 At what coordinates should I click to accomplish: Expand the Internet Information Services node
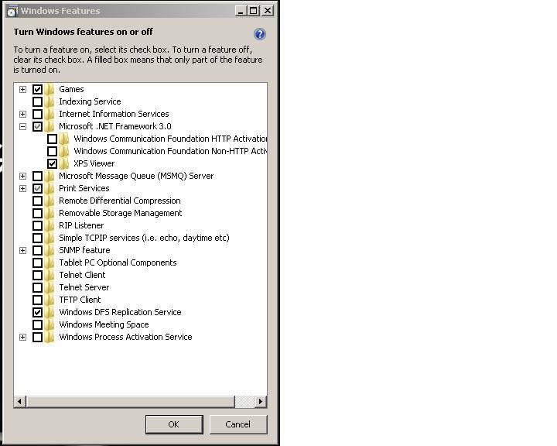click(22, 114)
